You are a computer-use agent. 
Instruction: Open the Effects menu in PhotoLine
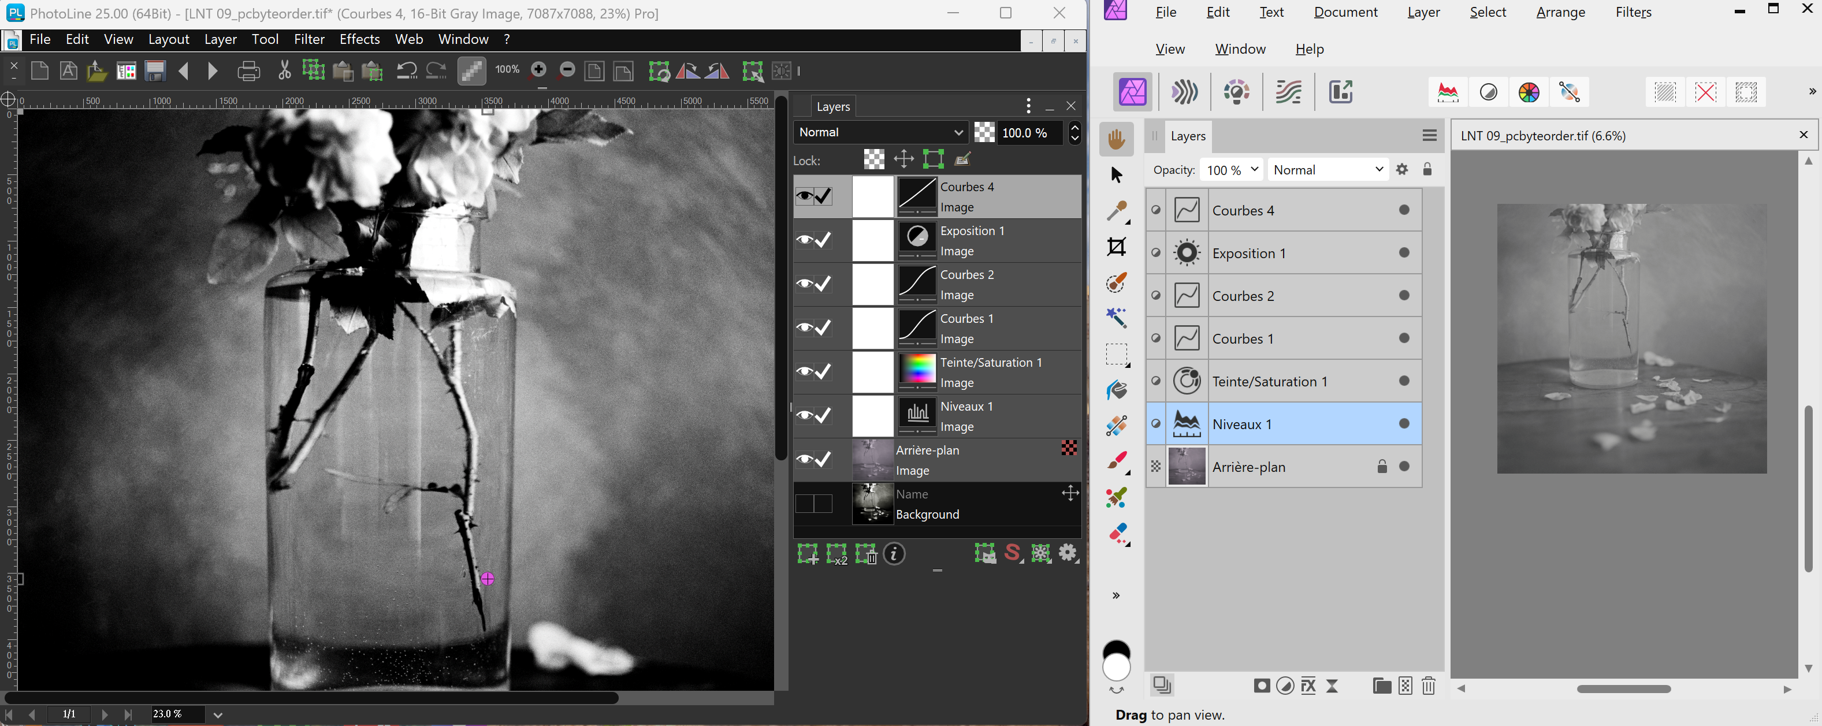click(359, 39)
